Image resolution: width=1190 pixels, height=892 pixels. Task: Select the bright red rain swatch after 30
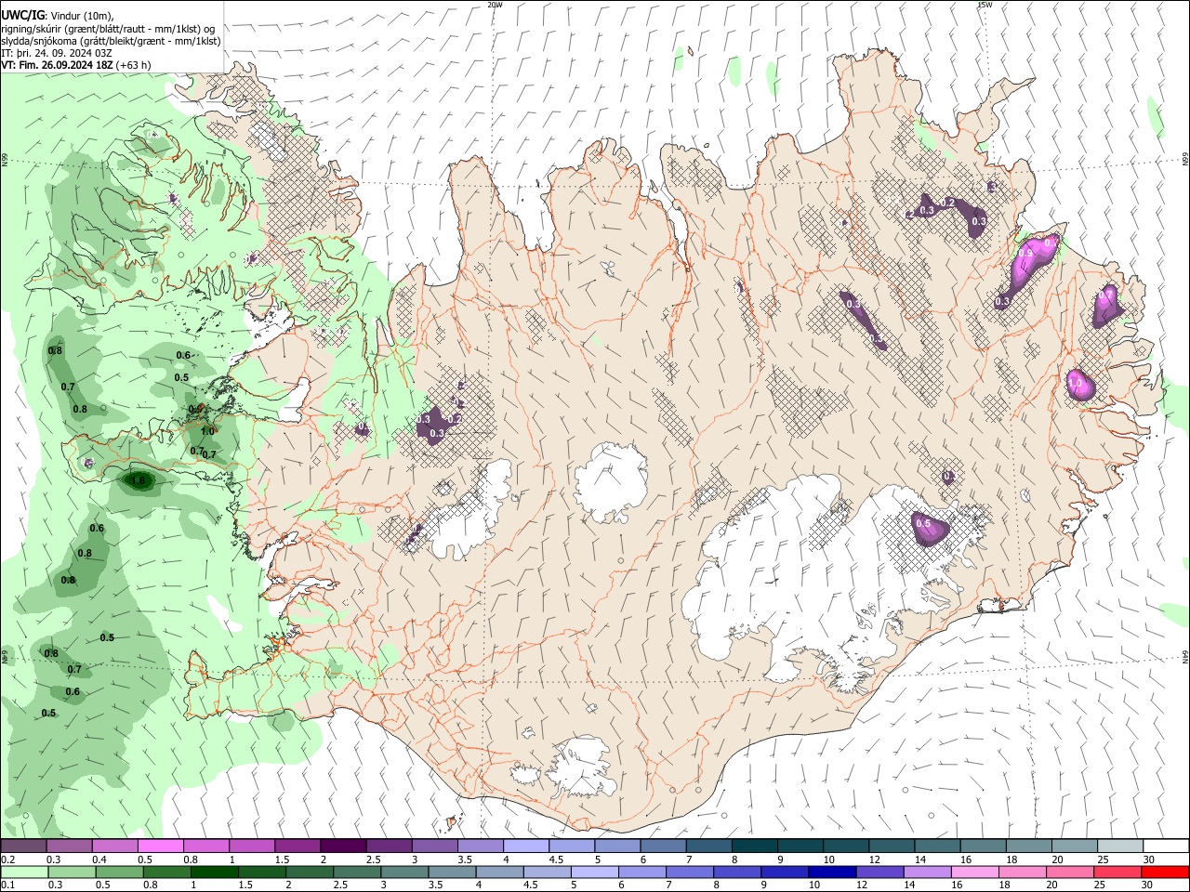(1164, 872)
